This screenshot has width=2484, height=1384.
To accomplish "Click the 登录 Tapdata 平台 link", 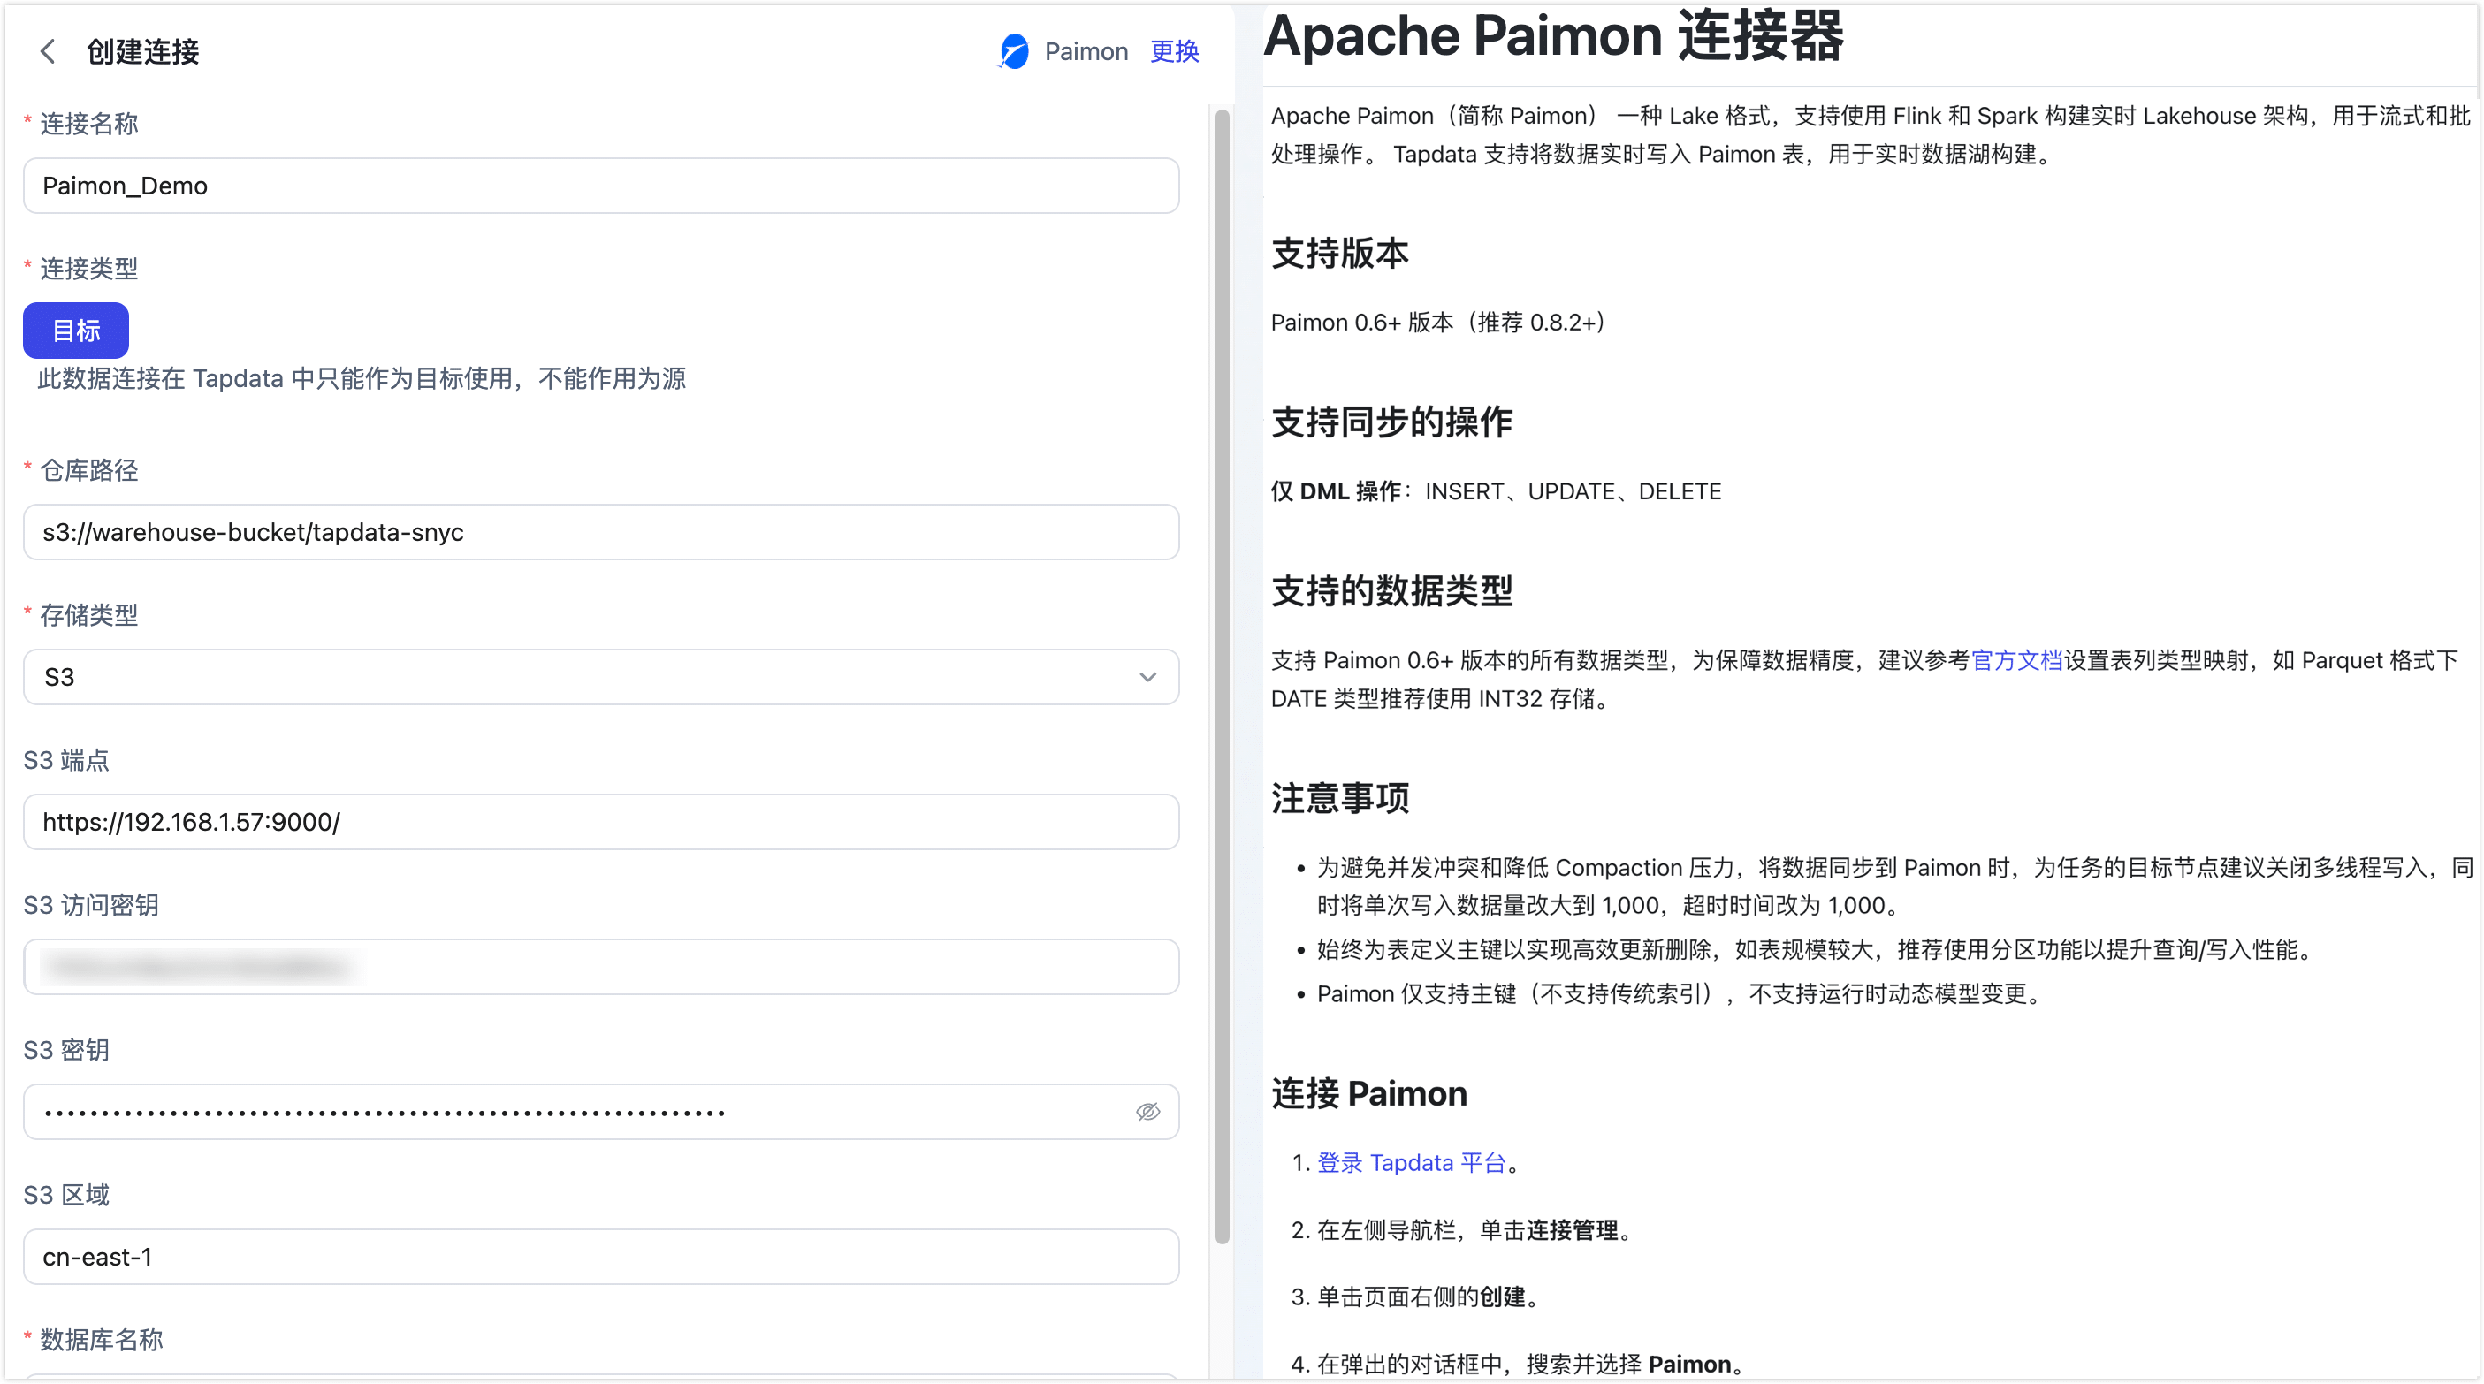I will click(x=1413, y=1162).
